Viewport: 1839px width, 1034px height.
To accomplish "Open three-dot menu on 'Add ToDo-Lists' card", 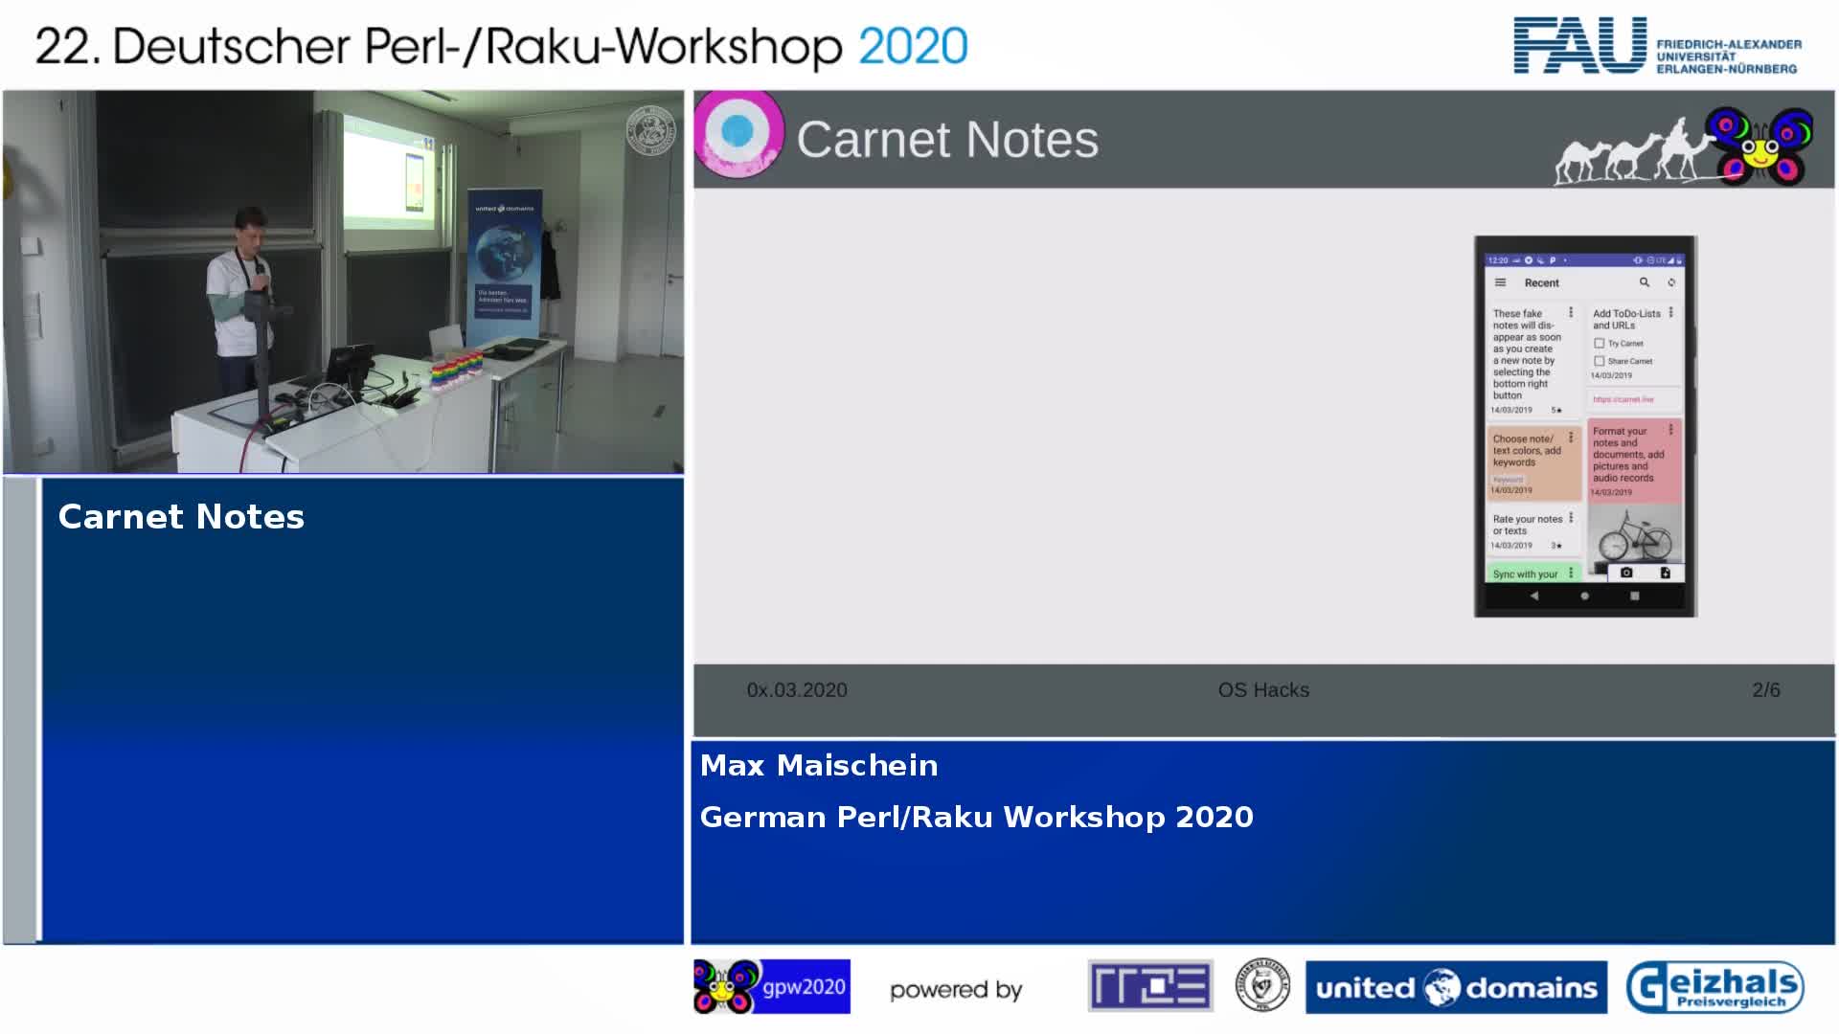I will (x=1670, y=312).
